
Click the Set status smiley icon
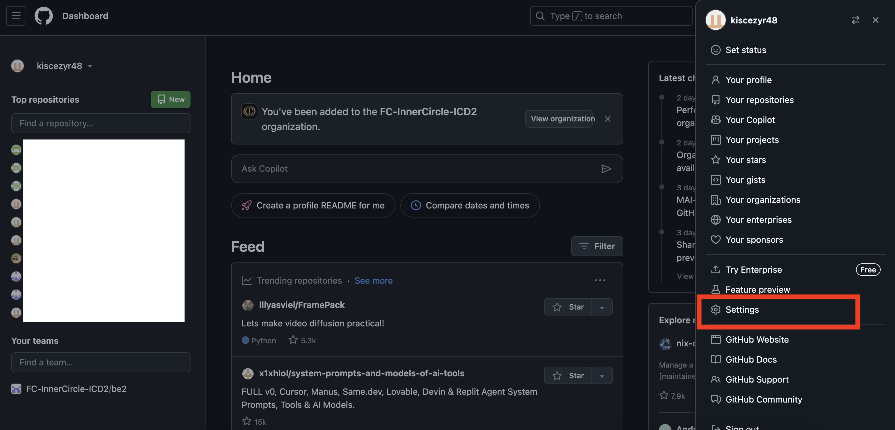point(715,50)
